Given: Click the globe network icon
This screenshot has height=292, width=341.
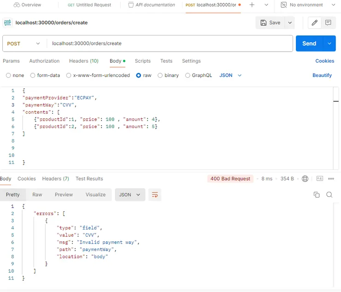Looking at the screenshot, I should (x=305, y=179).
